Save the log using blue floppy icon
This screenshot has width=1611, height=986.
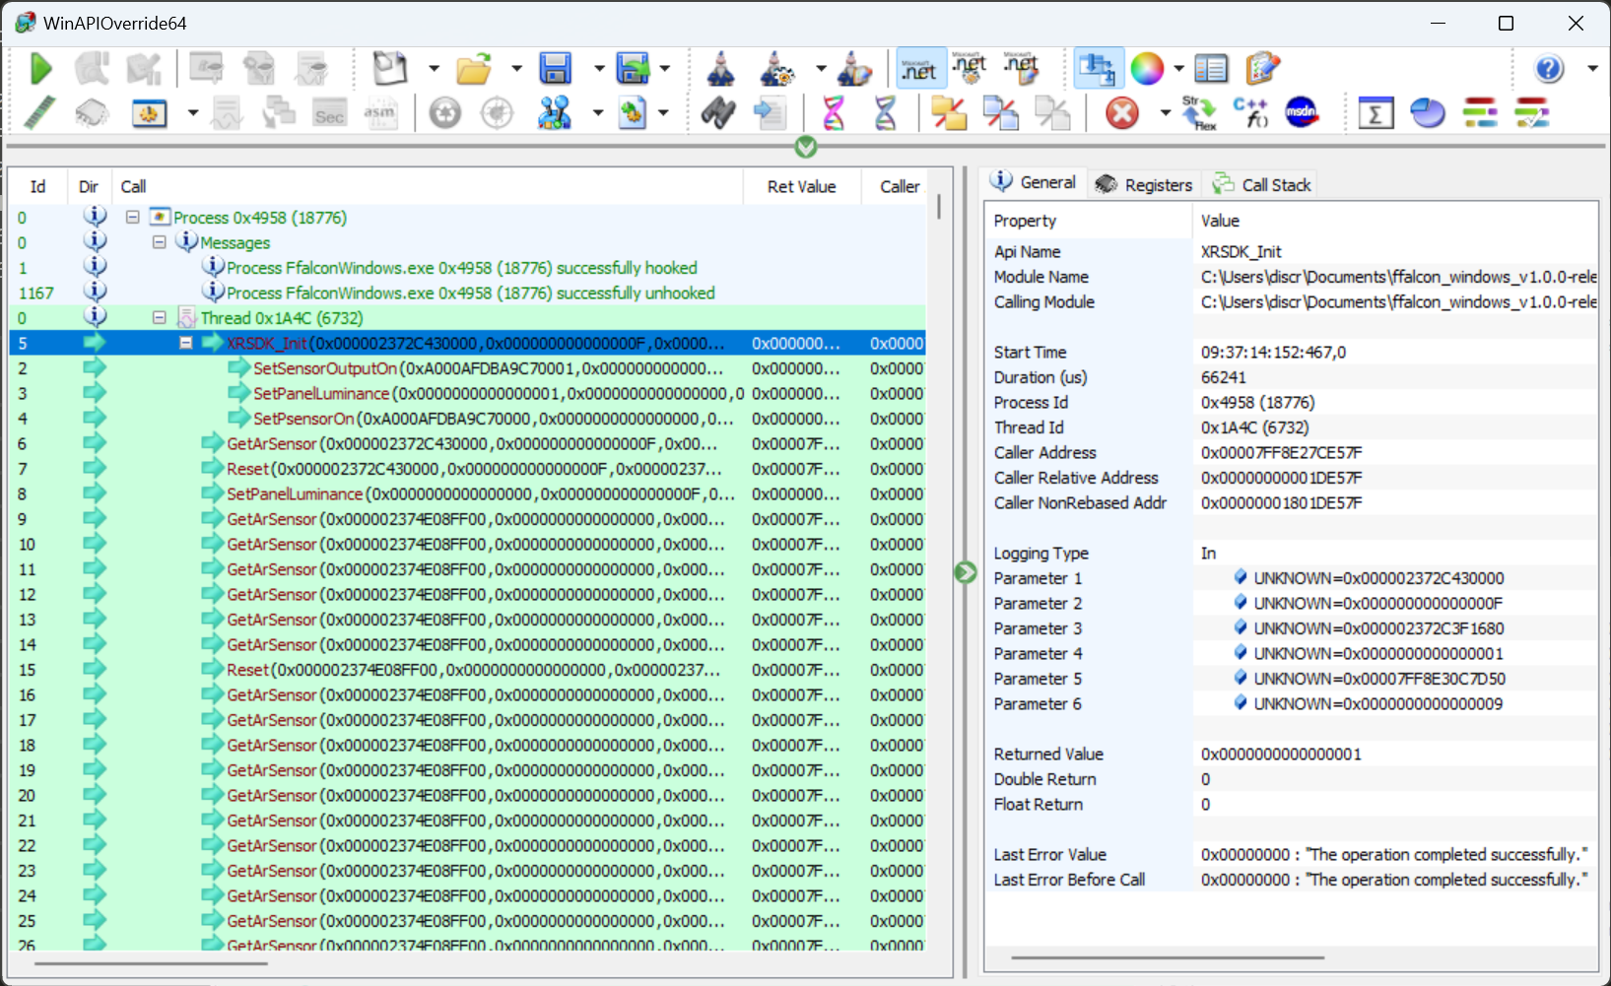coord(556,69)
